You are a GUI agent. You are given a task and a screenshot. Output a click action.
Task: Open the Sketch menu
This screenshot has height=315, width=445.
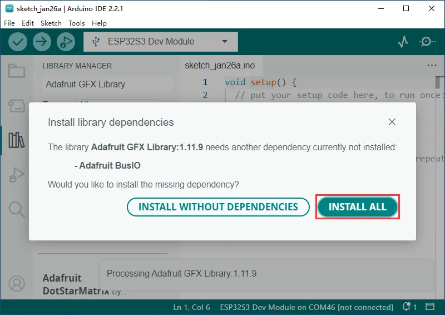[x=51, y=23]
